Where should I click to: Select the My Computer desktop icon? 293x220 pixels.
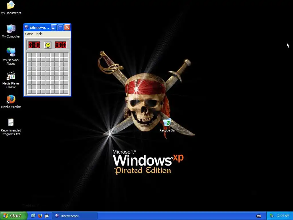[11, 31]
